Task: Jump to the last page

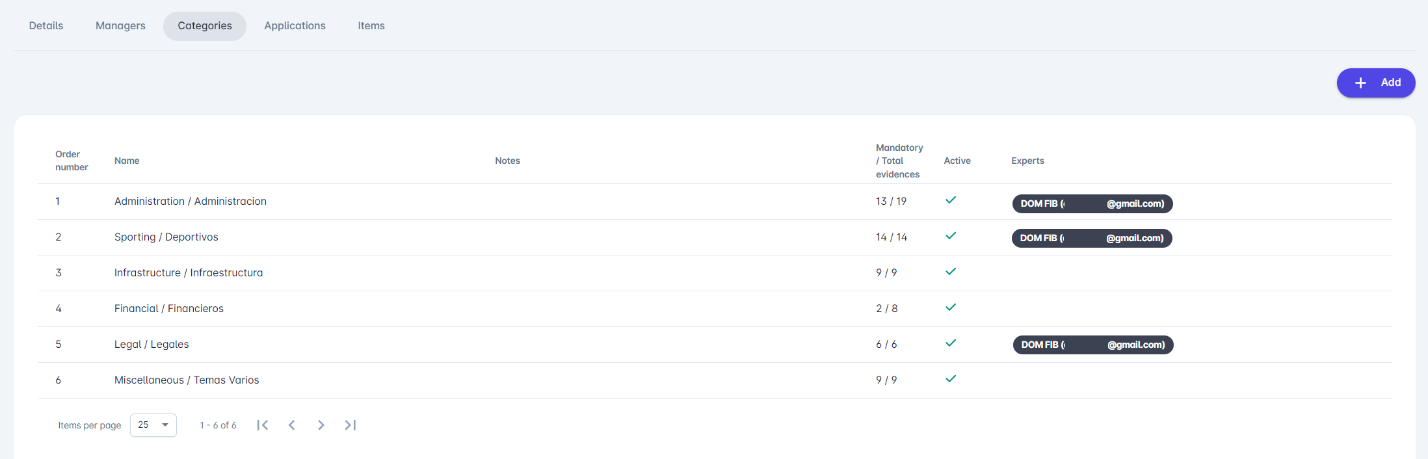Action: tap(350, 425)
